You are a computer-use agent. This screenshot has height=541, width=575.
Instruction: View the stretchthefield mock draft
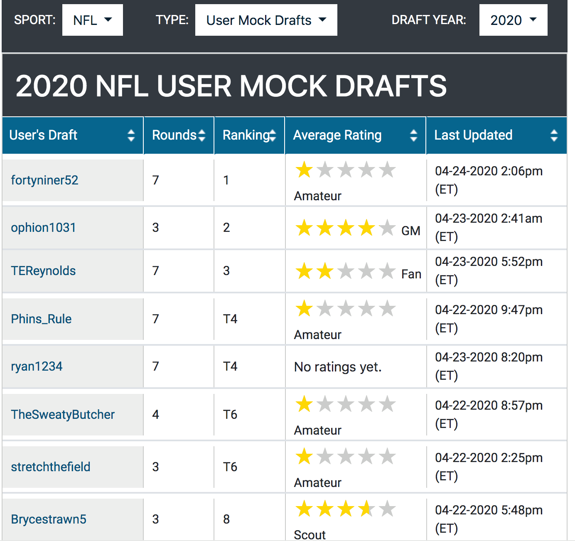(x=50, y=467)
